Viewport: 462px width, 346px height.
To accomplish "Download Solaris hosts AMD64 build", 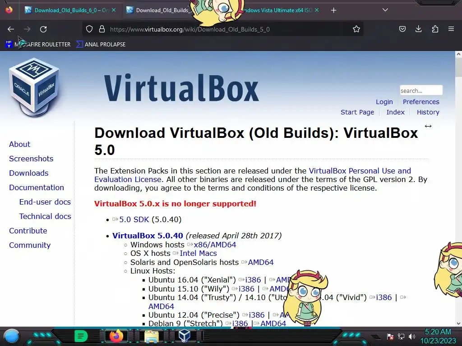I will click(261, 262).
